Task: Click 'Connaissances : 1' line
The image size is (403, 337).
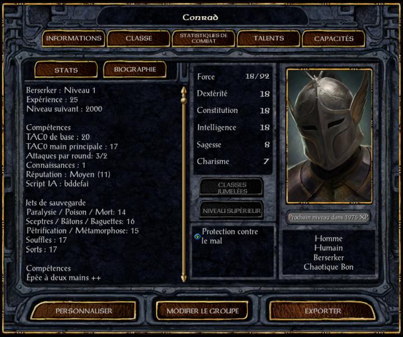Action: (56, 165)
